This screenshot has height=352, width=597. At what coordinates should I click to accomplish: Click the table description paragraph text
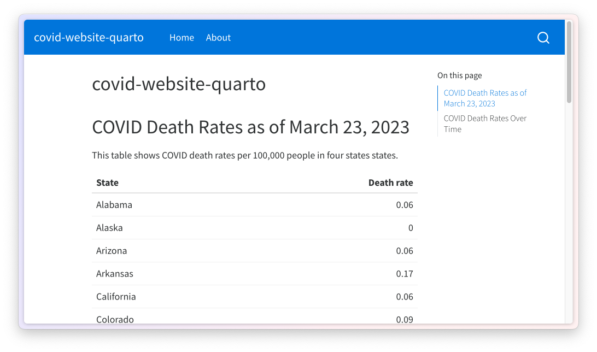pyautogui.click(x=245, y=155)
